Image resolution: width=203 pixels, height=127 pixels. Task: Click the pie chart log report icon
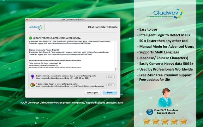click(33, 85)
